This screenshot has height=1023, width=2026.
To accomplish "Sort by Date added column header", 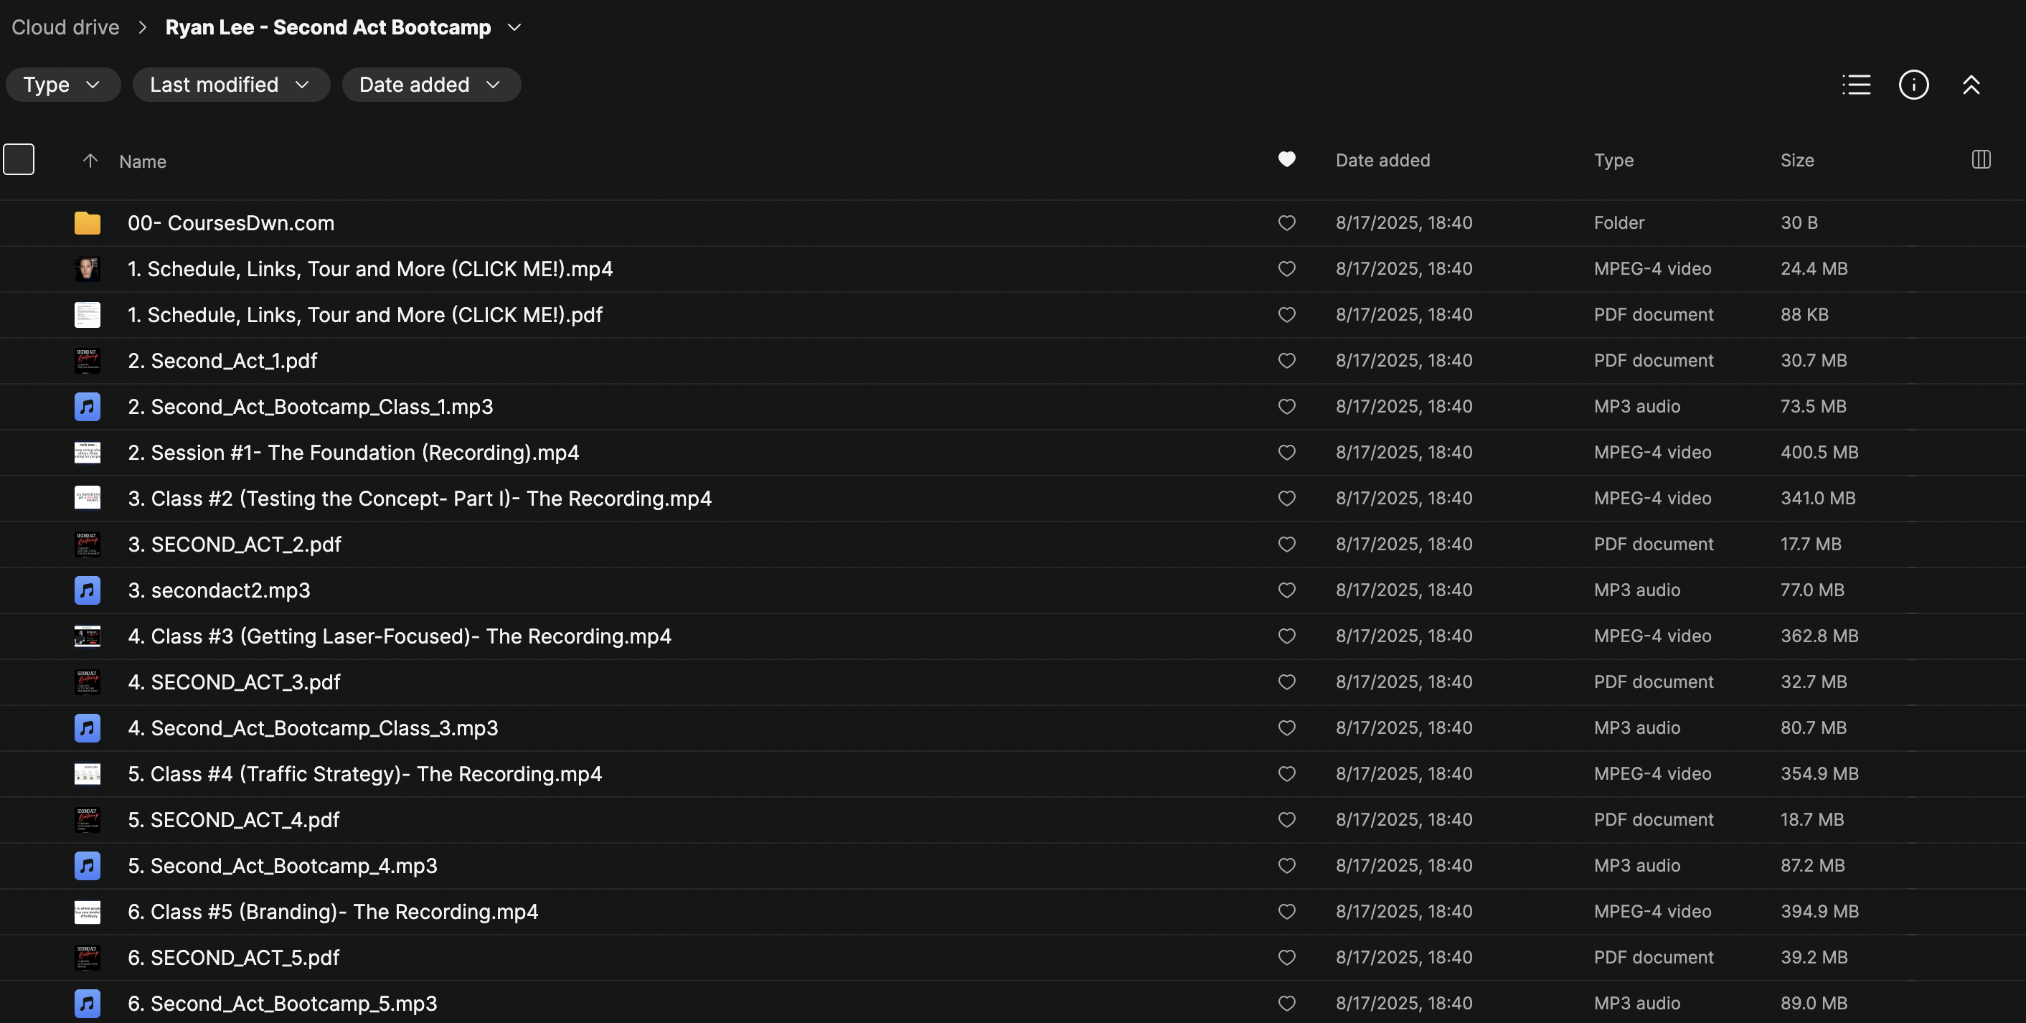I will tap(1382, 161).
